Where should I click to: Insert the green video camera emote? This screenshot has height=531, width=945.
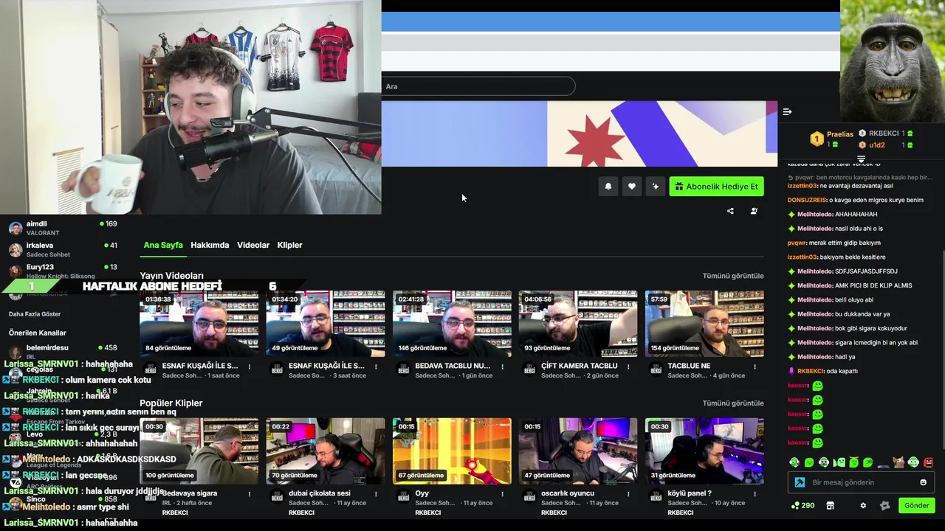click(839, 462)
